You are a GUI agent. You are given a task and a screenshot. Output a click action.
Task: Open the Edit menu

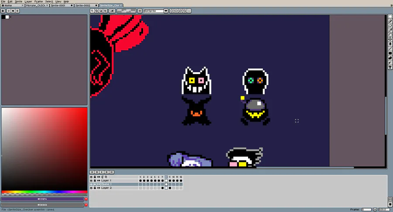coord(10,1)
